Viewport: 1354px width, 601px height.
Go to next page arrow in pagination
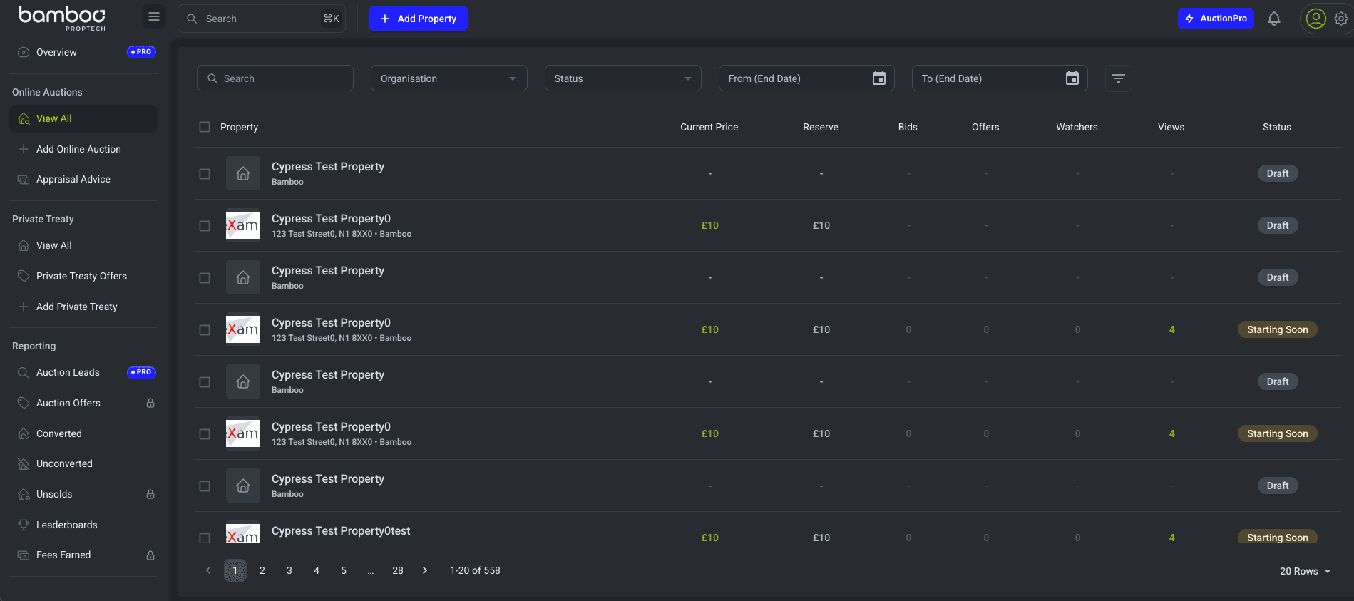coord(425,570)
